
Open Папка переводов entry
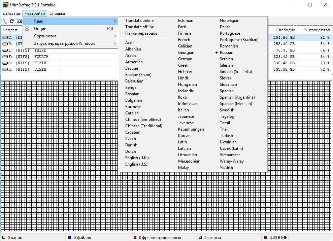(x=141, y=33)
